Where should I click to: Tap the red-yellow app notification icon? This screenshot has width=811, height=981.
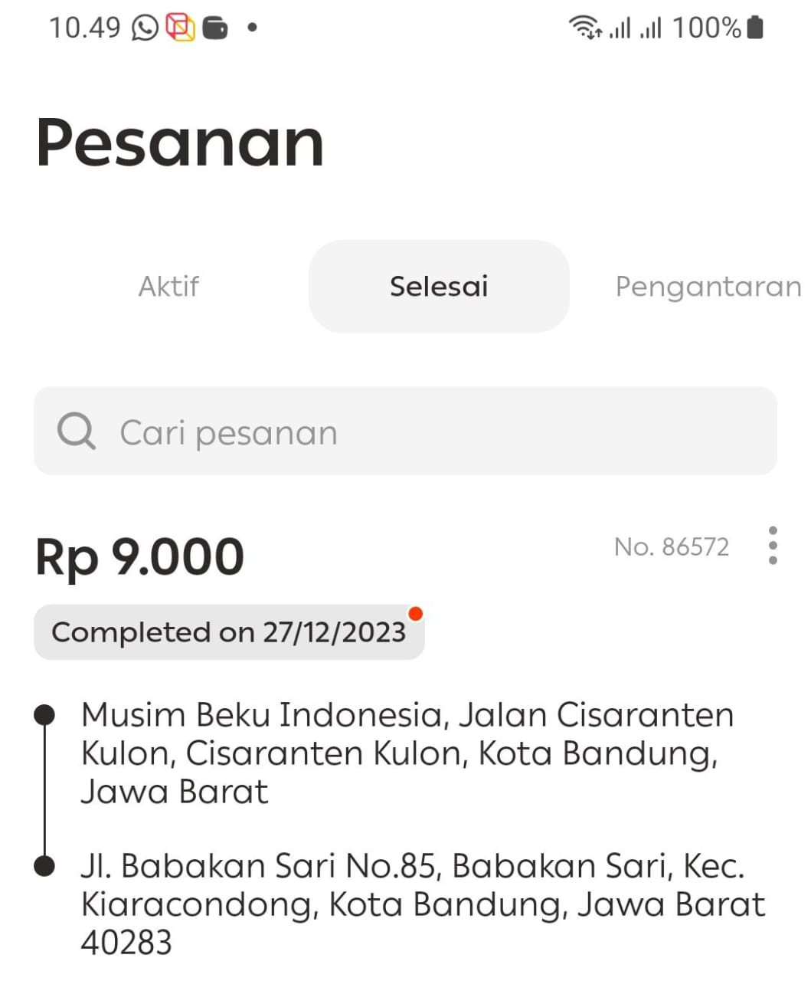(x=181, y=28)
